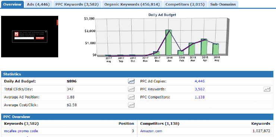Open the Sub-Domains tab

coord(223,4)
